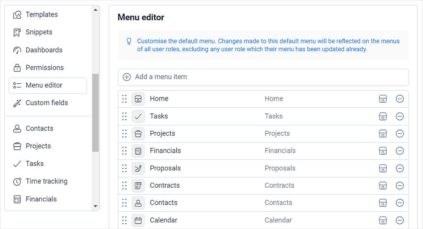This screenshot has width=423, height=229.
Task: Click the Home menu item label
Action: 159,99
